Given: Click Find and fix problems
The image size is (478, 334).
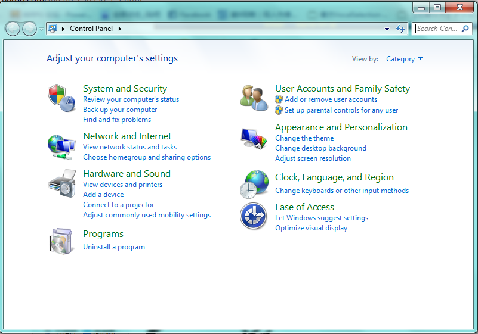Looking at the screenshot, I should [117, 120].
